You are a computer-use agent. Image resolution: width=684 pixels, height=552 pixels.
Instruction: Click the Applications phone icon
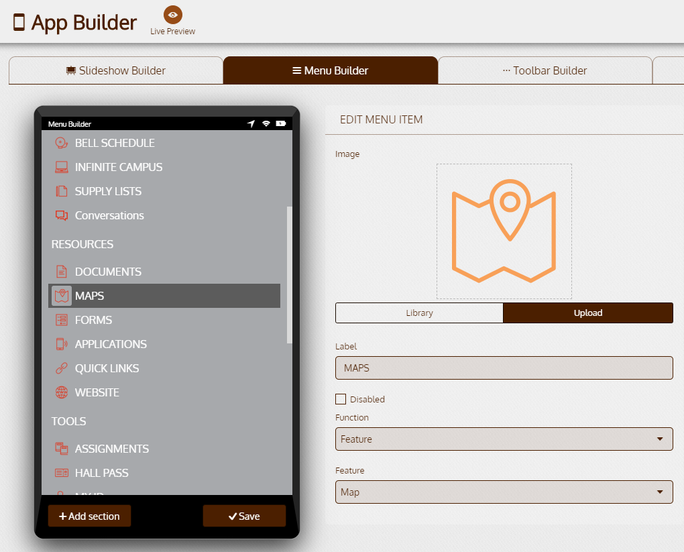point(62,344)
